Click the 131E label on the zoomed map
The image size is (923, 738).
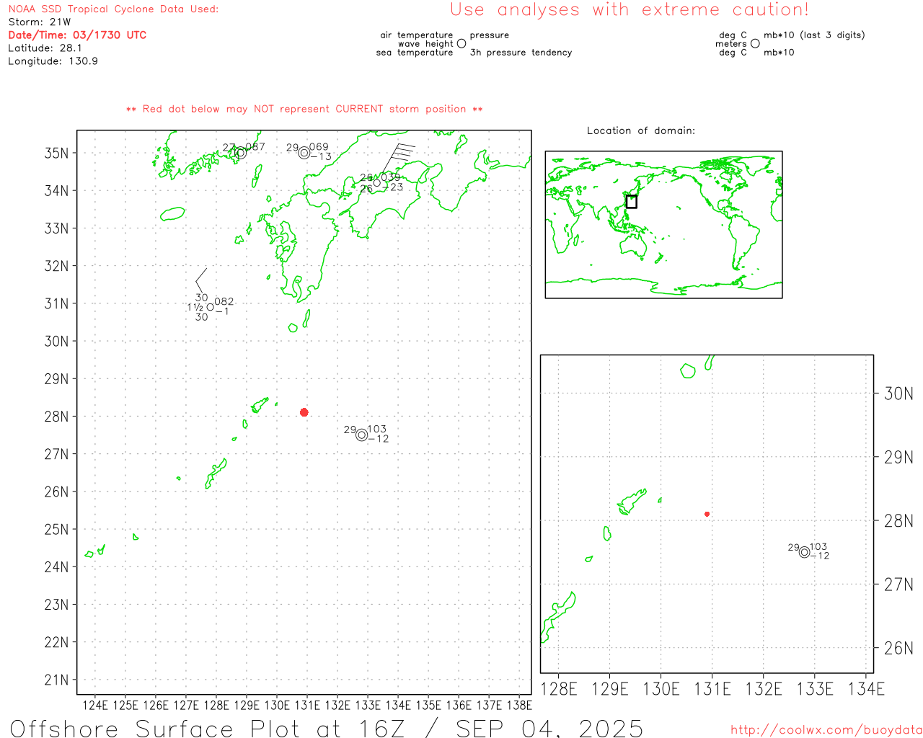712,689
